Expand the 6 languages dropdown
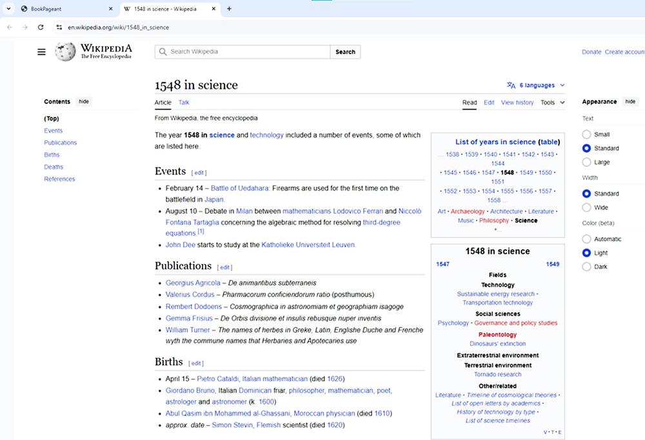The width and height of the screenshot is (645, 440). click(536, 85)
